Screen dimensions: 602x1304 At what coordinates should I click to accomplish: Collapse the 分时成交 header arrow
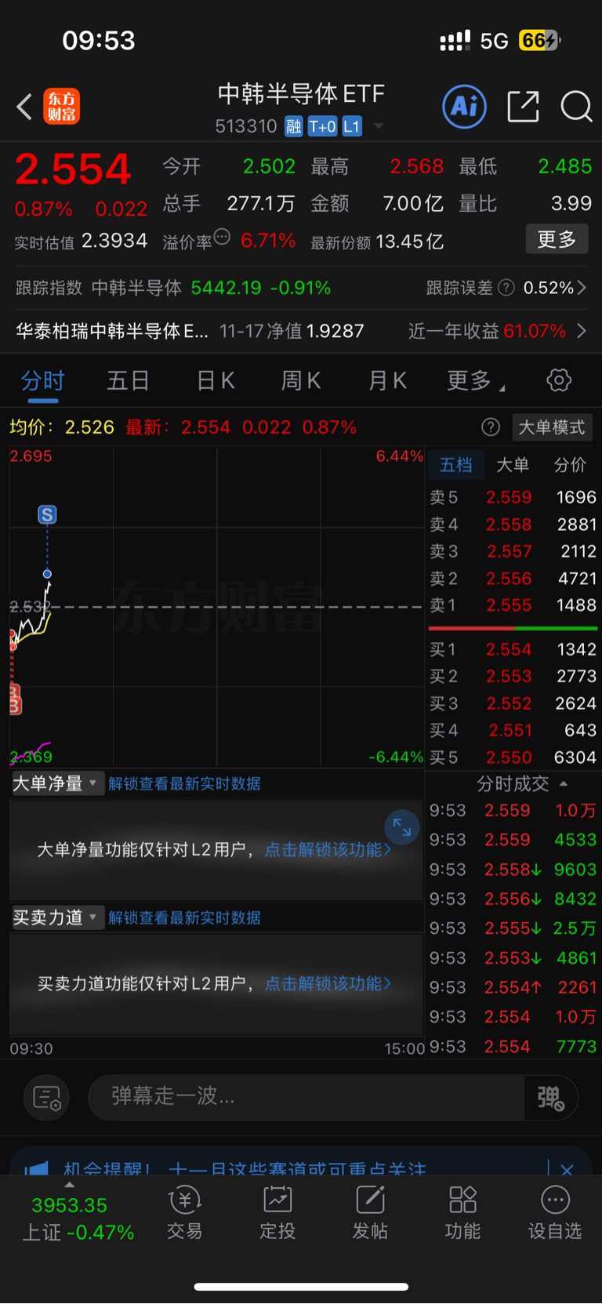click(x=564, y=783)
